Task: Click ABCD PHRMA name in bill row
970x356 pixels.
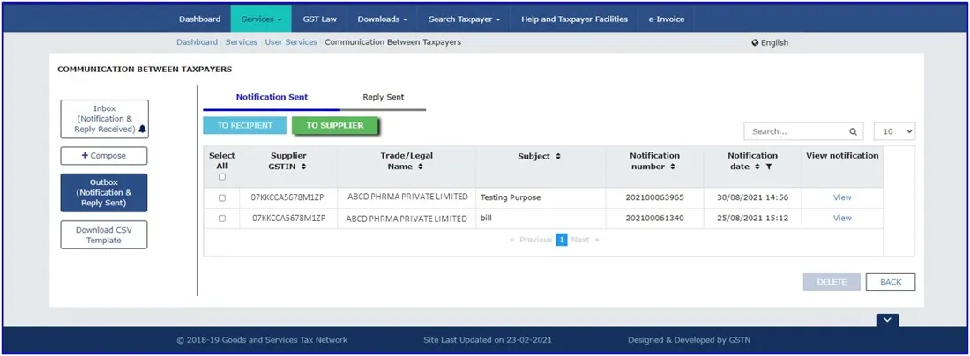Action: (x=407, y=219)
